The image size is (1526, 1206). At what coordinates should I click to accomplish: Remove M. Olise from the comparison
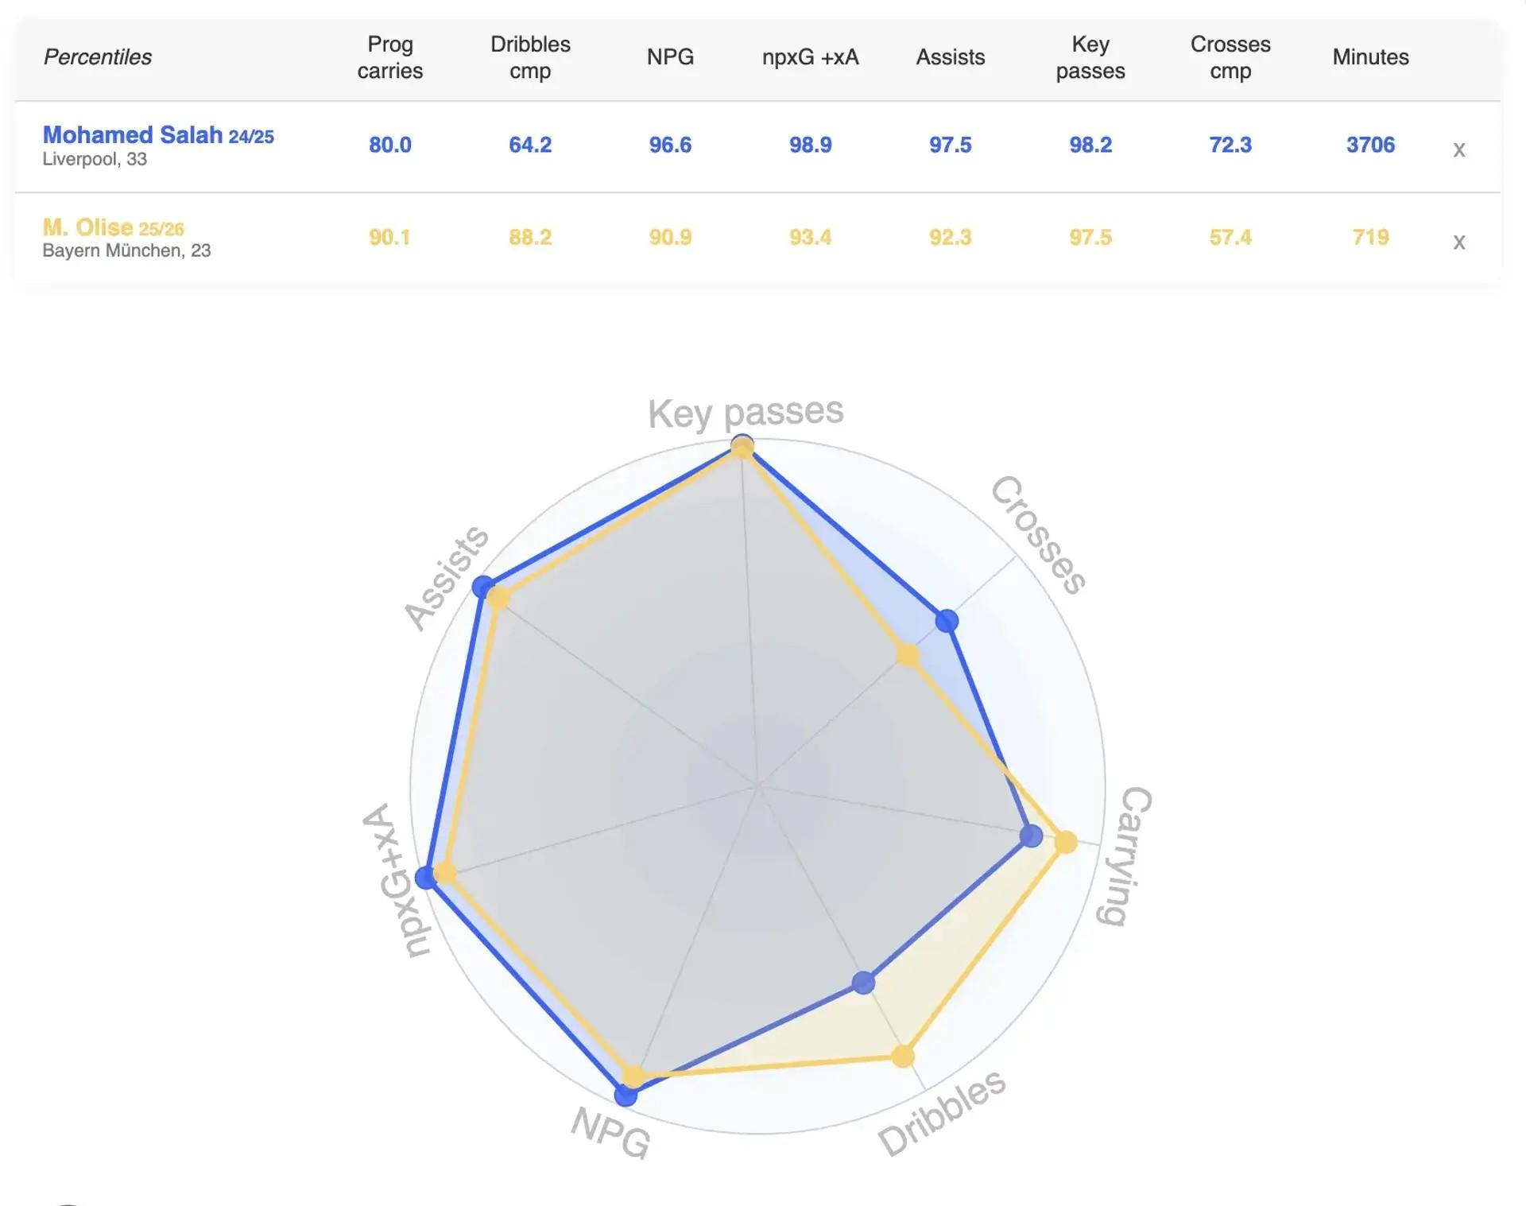click(1458, 242)
